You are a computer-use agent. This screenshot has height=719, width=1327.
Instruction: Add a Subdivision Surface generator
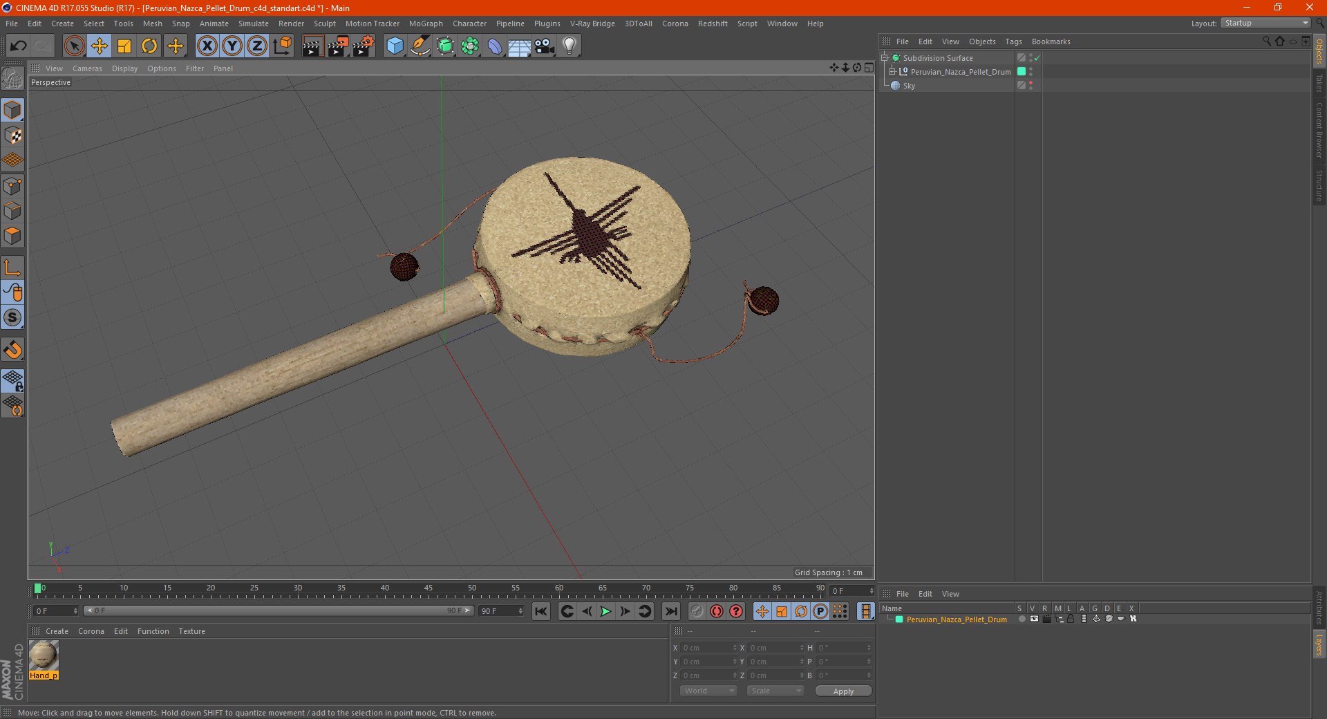coord(445,46)
